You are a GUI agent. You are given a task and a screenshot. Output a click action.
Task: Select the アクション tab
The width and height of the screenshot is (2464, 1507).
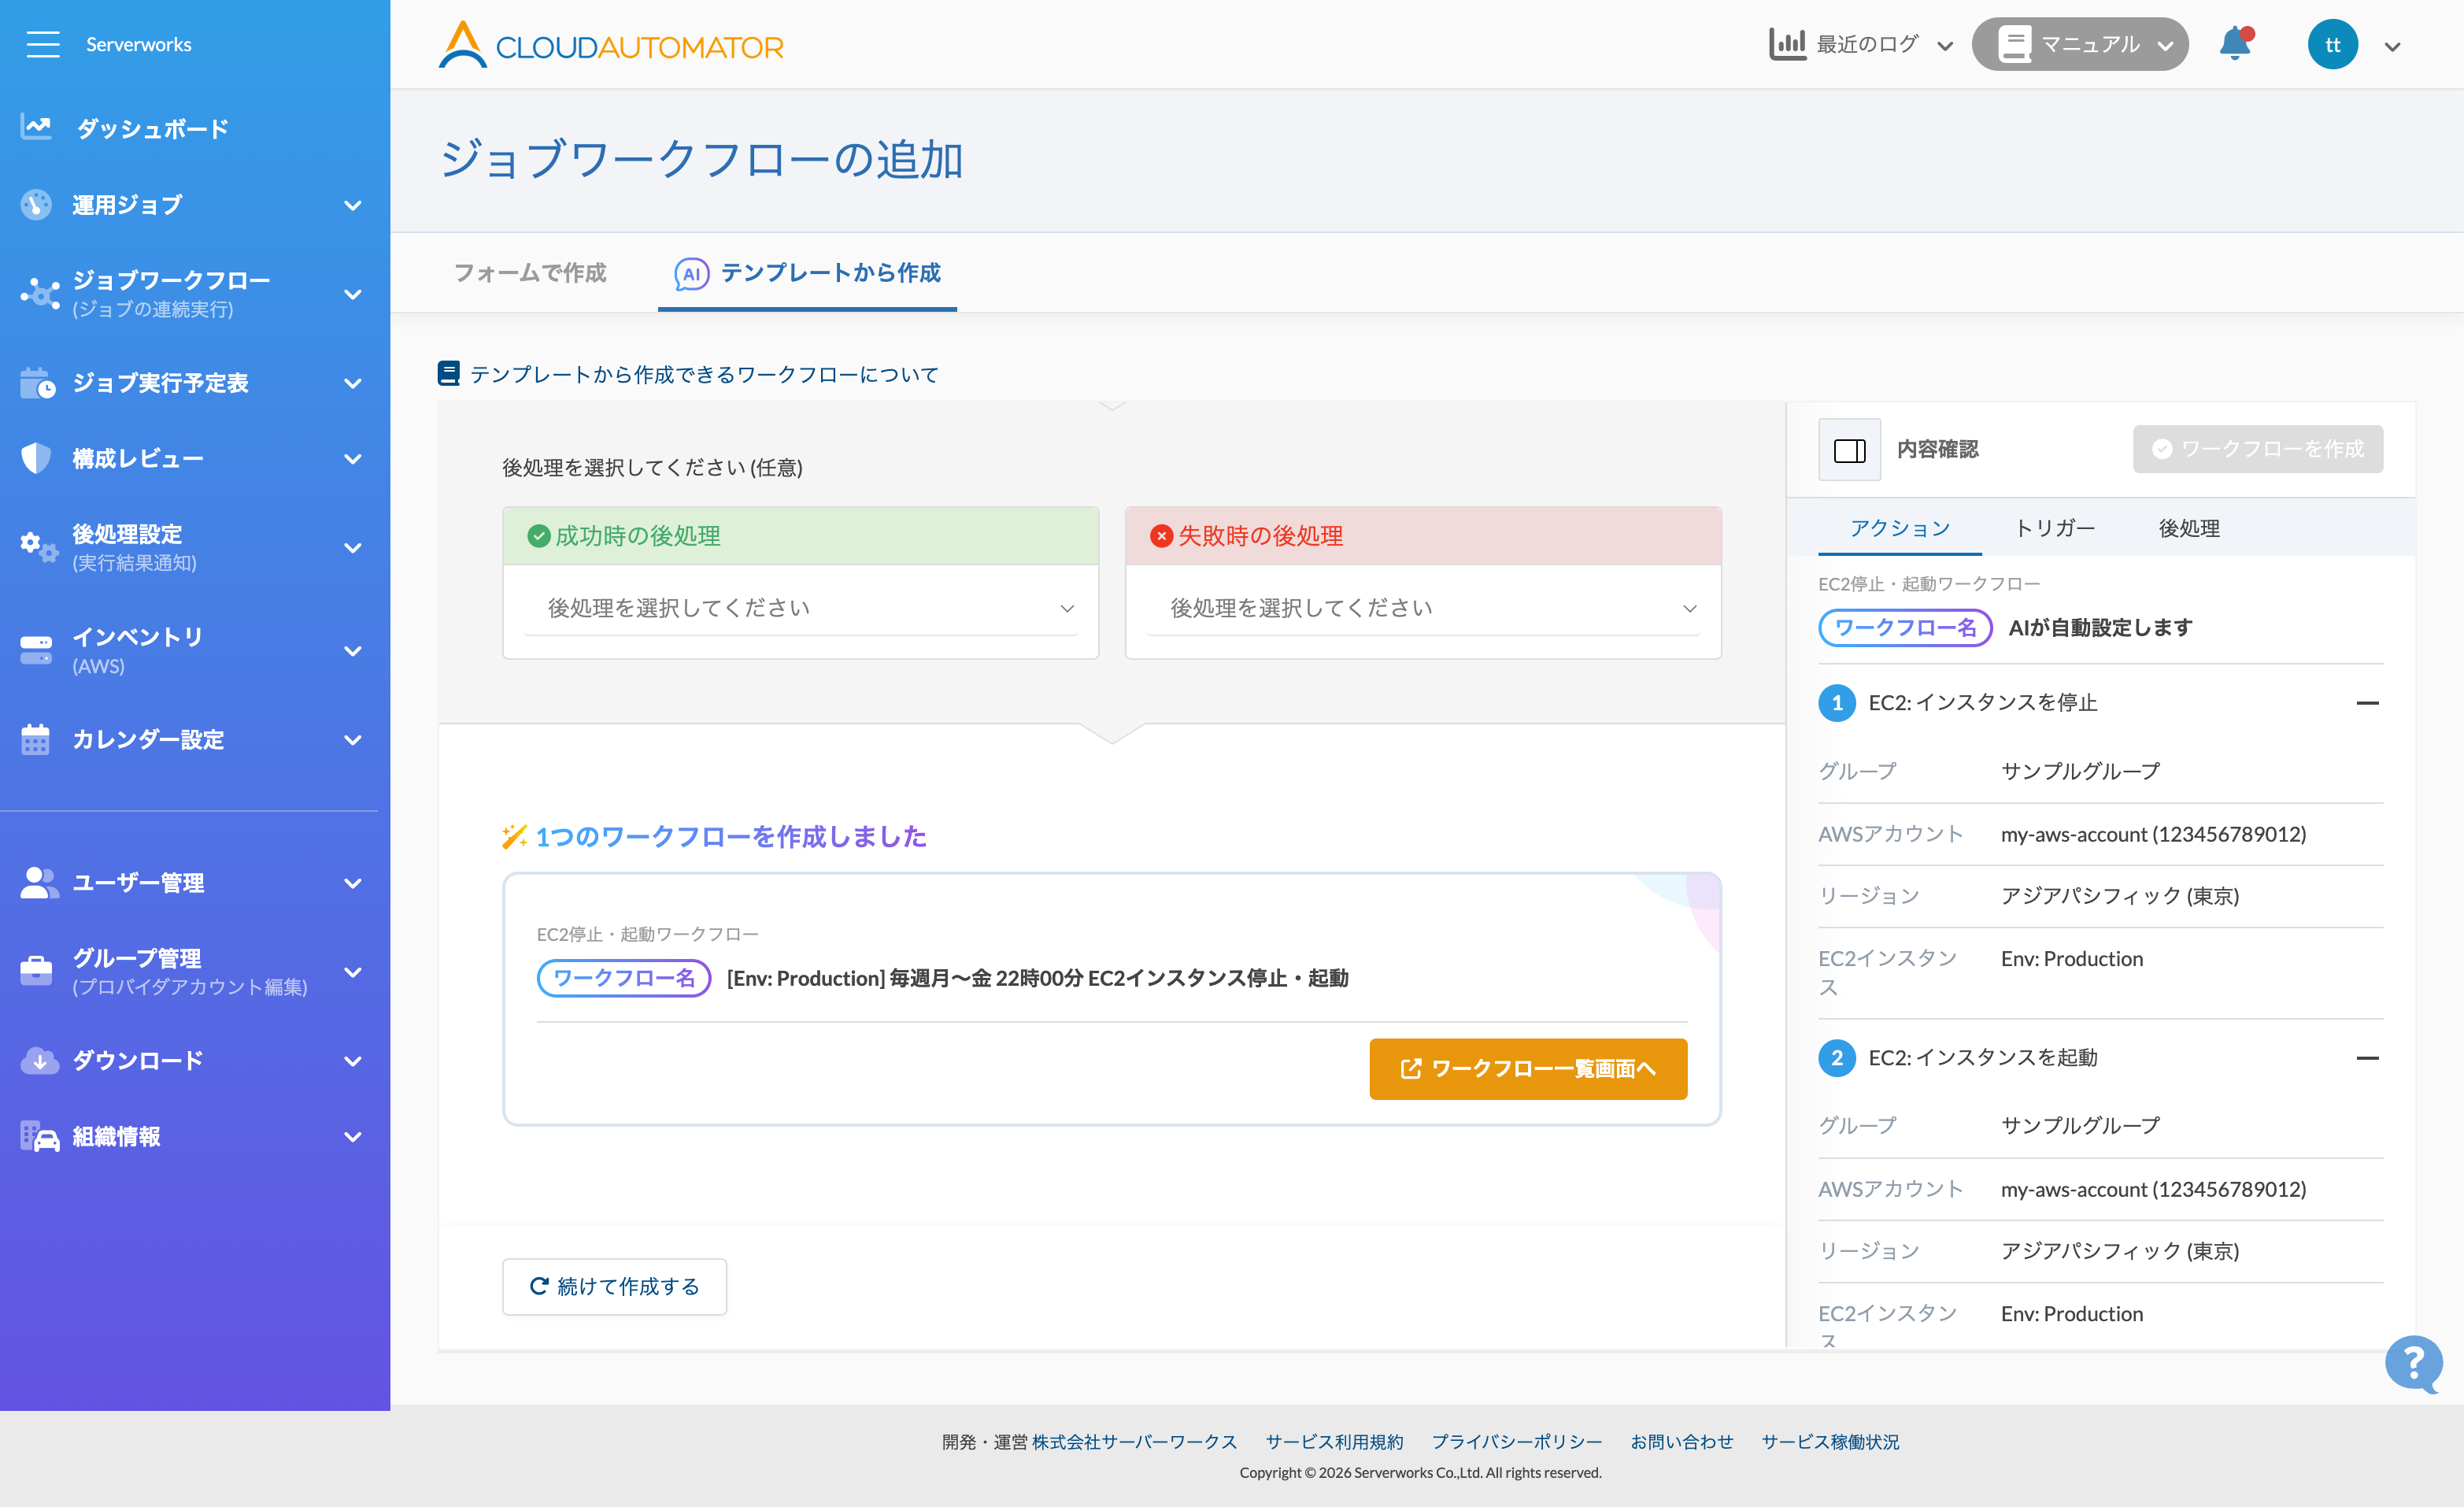pos(1899,528)
